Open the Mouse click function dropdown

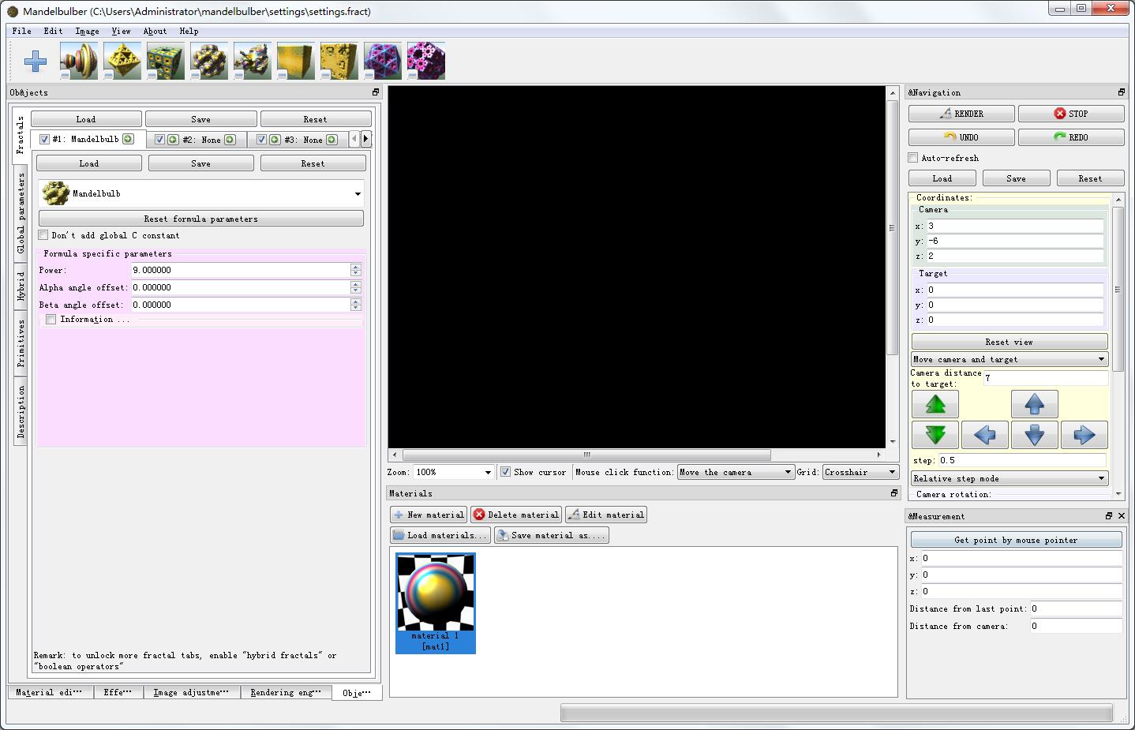pyautogui.click(x=736, y=472)
